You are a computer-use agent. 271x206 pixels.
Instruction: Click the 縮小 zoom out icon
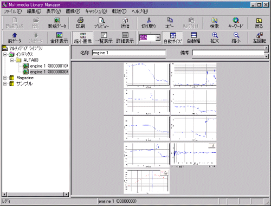pos(236,38)
